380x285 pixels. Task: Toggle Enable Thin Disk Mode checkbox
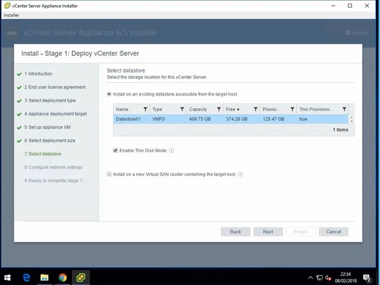[x=115, y=150]
